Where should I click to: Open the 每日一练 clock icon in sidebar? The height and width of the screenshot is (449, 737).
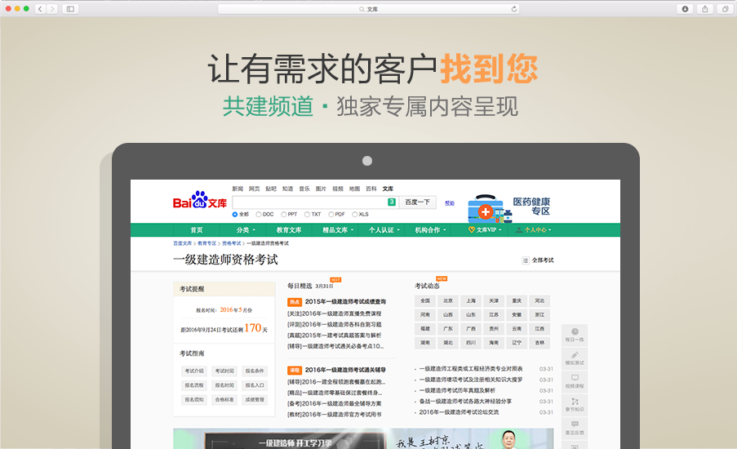click(575, 331)
